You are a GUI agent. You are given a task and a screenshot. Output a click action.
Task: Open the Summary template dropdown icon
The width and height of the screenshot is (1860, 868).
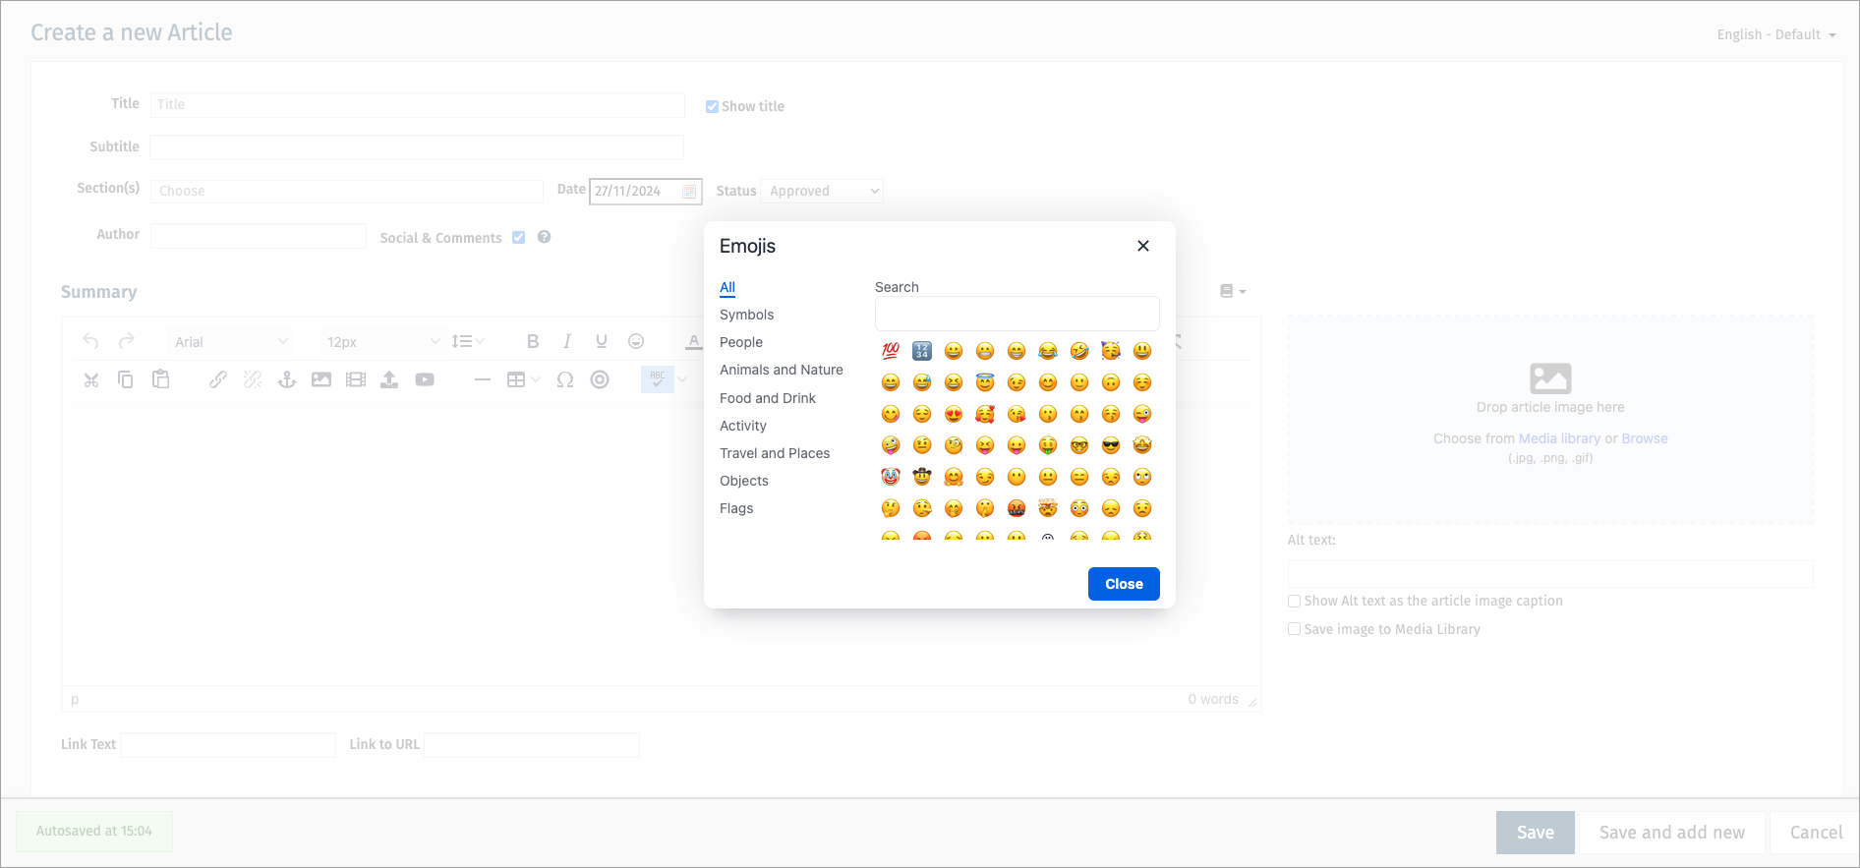1233,291
